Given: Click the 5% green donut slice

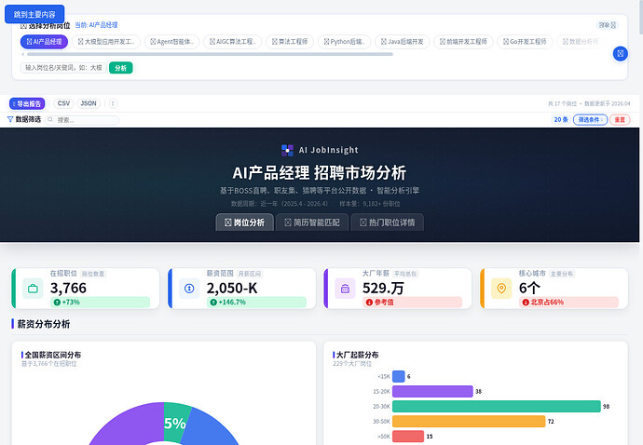Looking at the screenshot, I should pyautogui.click(x=175, y=422).
